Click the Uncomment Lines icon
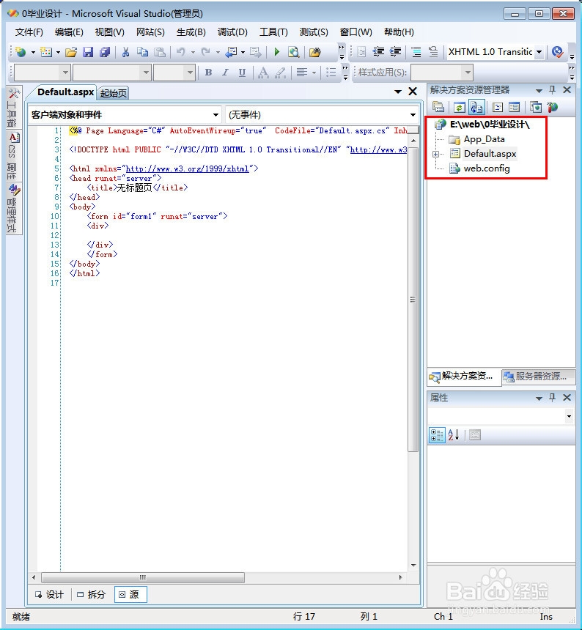 click(x=433, y=51)
